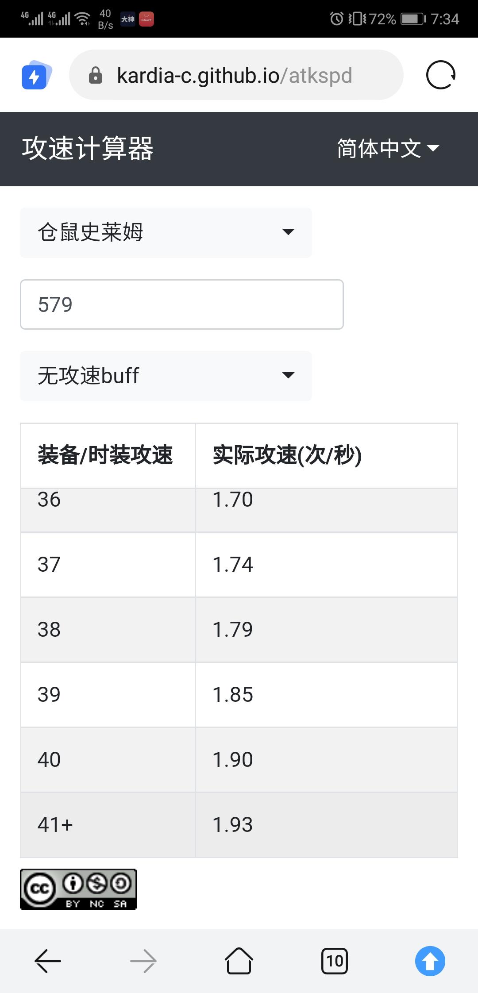This screenshot has height=993, width=478.
Task: Open the browser home page icon
Action: (x=239, y=960)
